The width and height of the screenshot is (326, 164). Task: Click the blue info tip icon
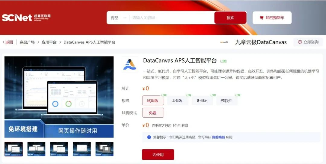point(149,137)
